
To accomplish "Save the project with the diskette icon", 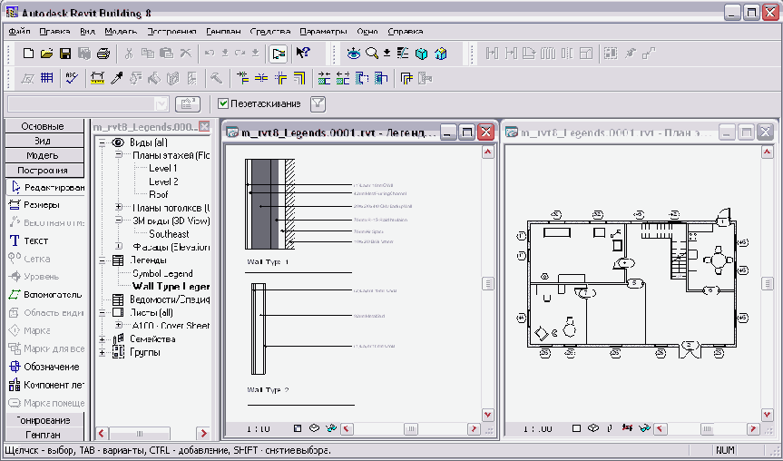I will point(65,53).
